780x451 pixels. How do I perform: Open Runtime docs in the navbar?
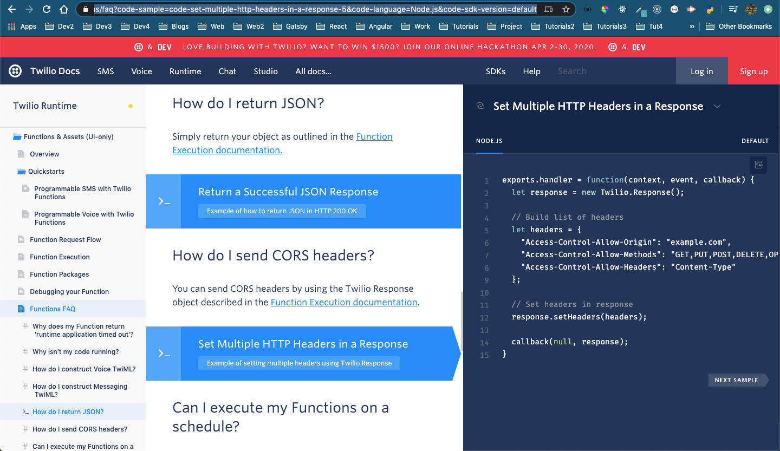click(x=185, y=71)
